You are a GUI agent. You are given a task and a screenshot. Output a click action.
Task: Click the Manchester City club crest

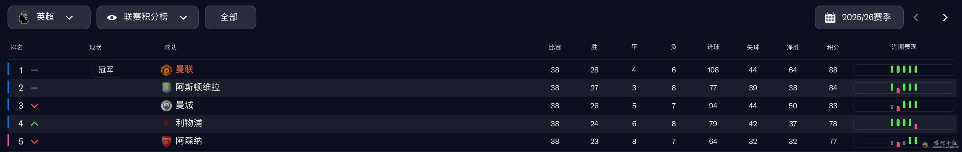(x=166, y=106)
